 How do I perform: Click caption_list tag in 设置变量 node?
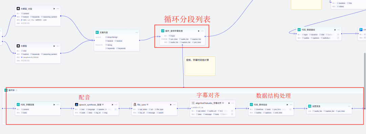(x=329, y=111)
